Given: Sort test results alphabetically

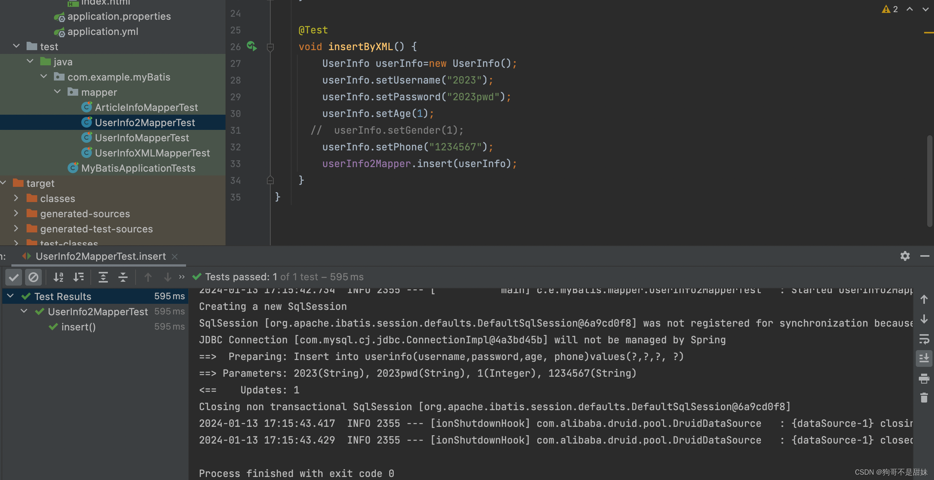Looking at the screenshot, I should (x=58, y=277).
